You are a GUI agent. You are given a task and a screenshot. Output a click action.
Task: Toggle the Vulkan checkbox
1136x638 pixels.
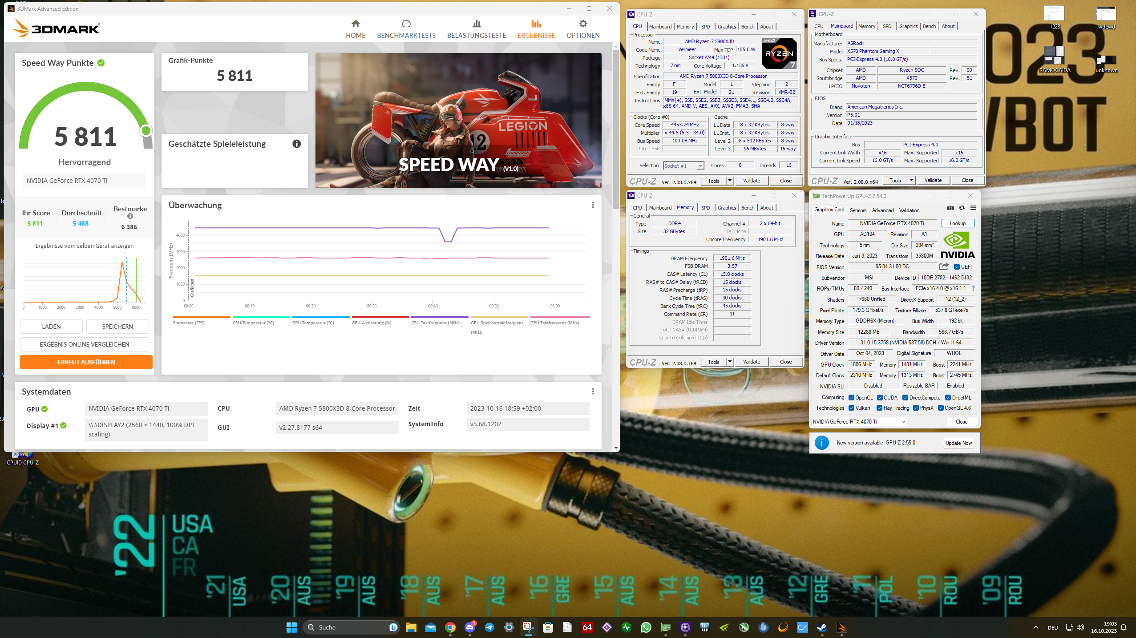[851, 408]
